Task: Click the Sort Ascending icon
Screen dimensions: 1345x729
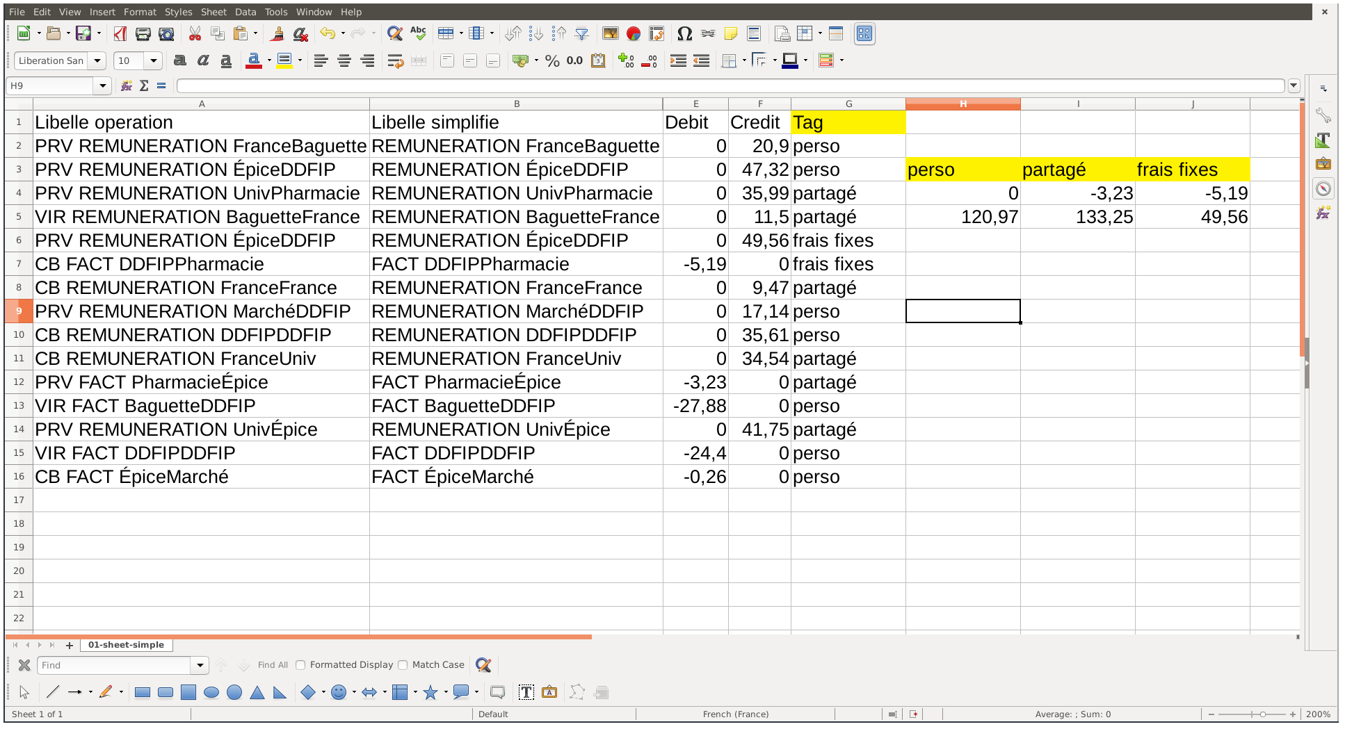Action: (536, 33)
